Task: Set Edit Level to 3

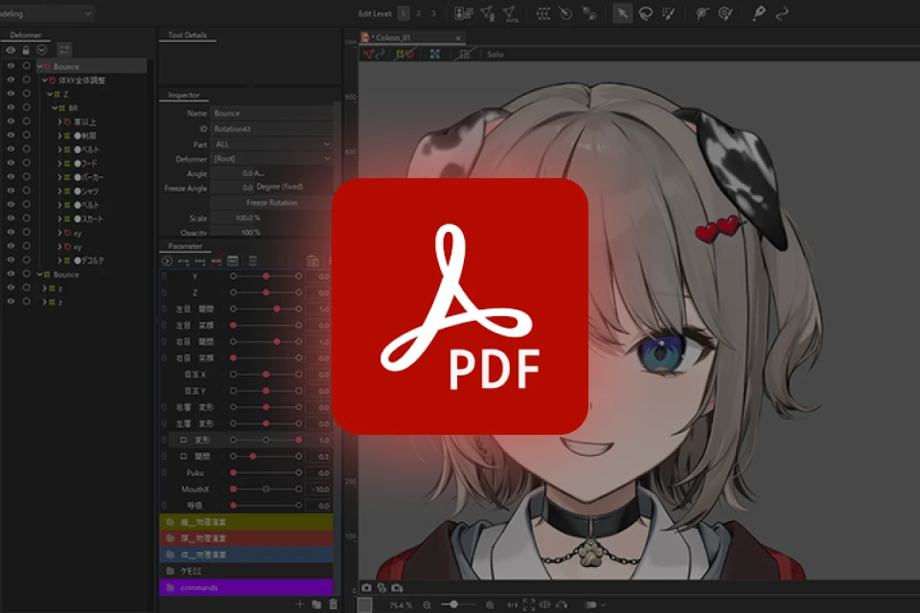Action: point(433,13)
